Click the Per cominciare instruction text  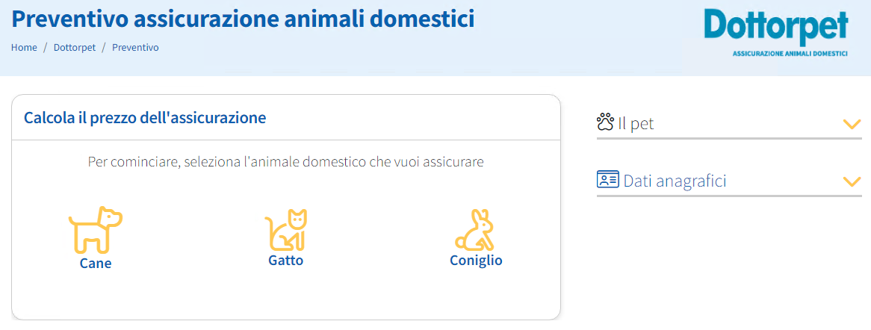285,162
